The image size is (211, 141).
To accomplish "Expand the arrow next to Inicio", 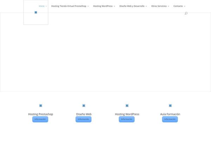I will click(x=46, y=6).
